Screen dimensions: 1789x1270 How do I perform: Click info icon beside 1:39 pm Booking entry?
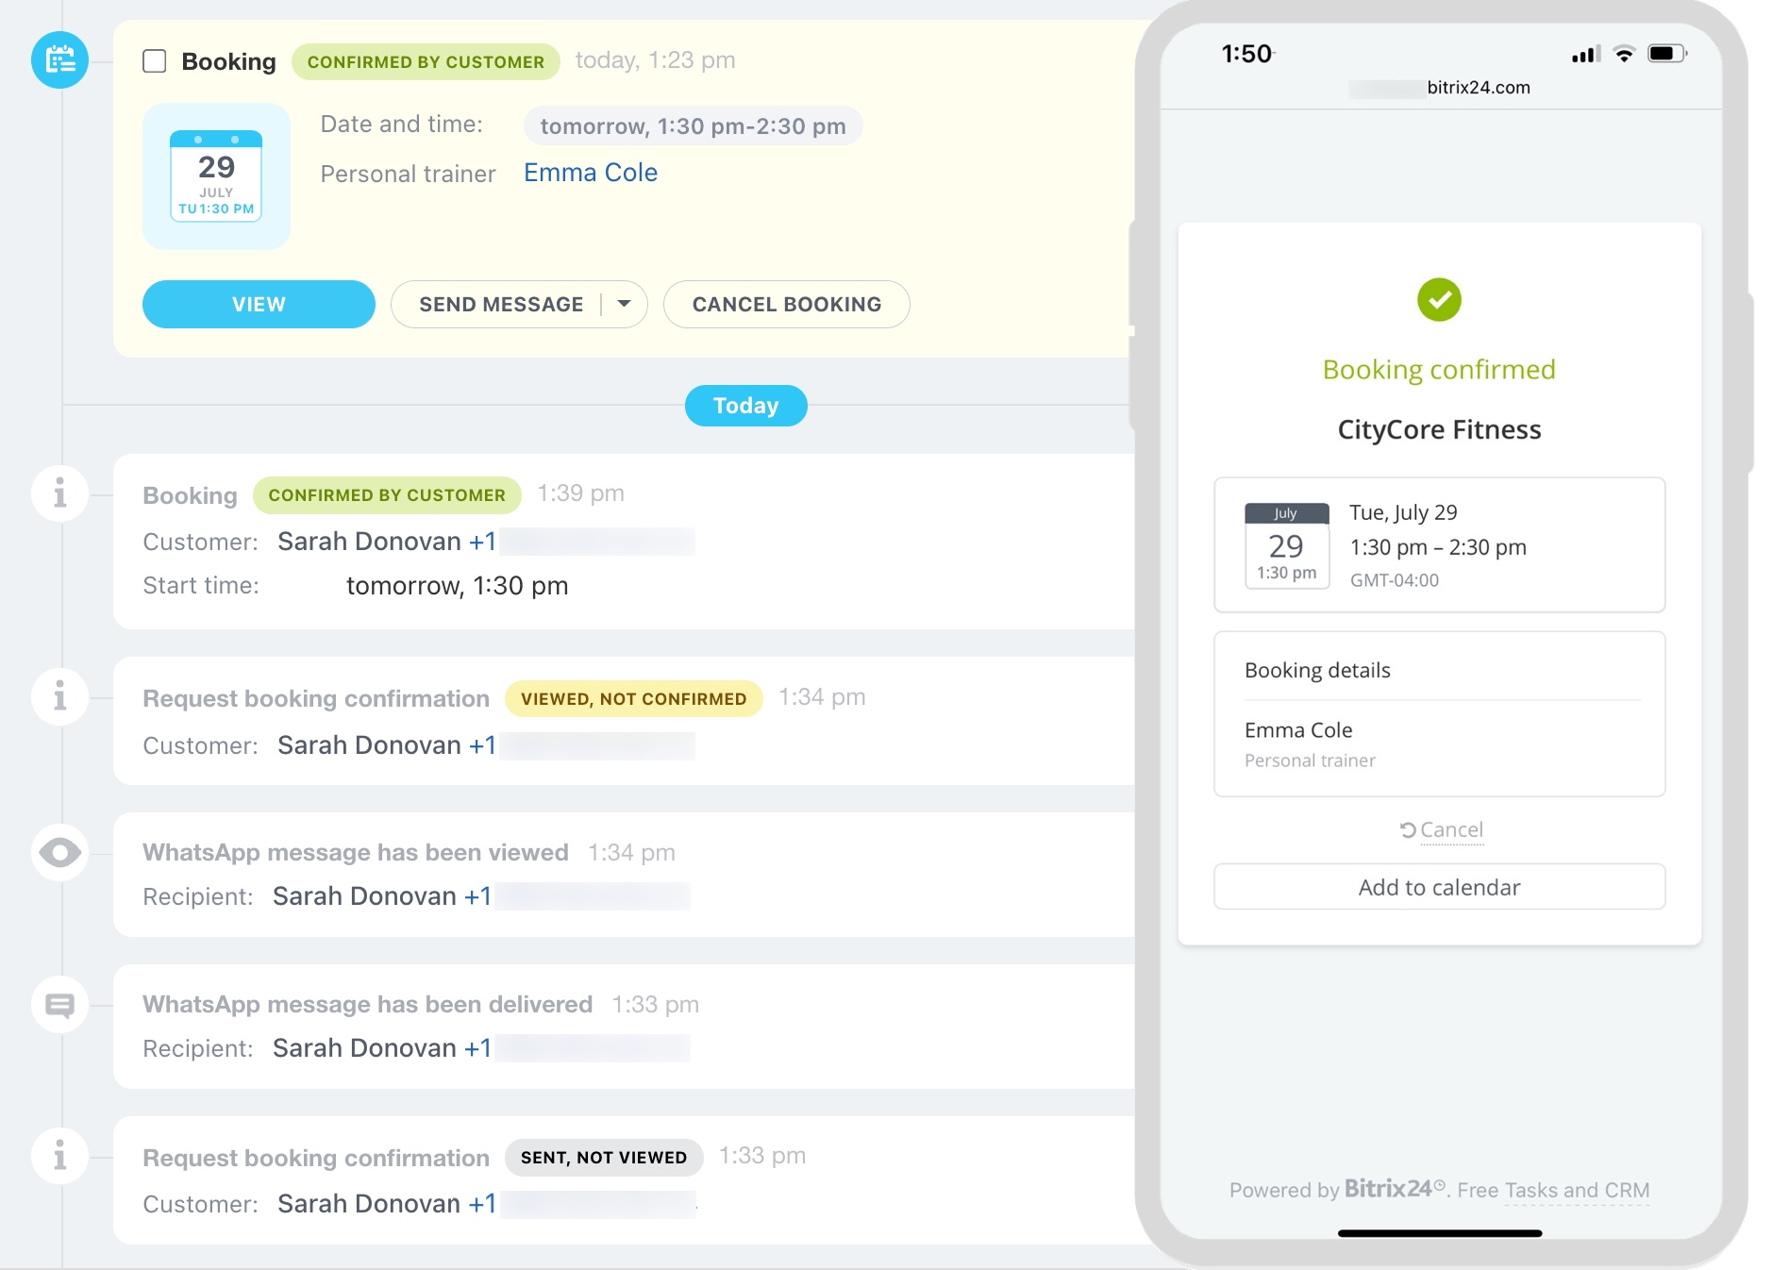click(59, 493)
